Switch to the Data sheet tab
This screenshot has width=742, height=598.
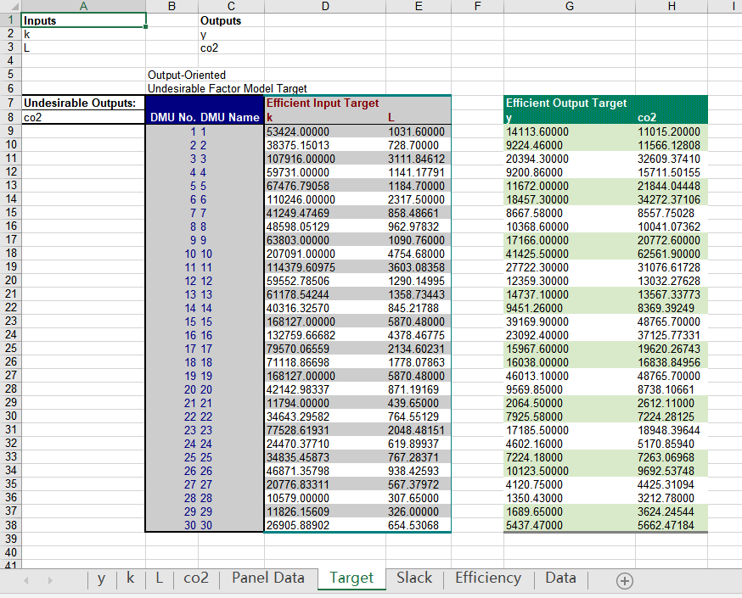pyautogui.click(x=560, y=578)
